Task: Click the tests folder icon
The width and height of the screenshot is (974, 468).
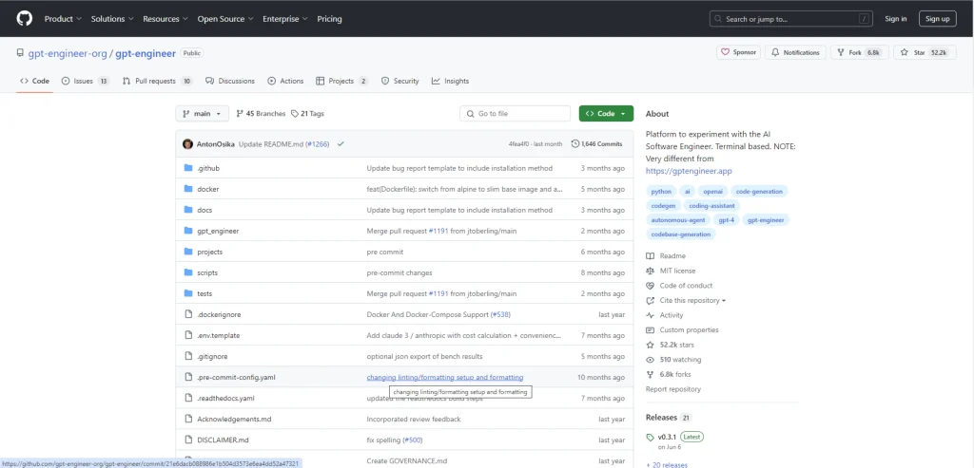Action: 188,293
